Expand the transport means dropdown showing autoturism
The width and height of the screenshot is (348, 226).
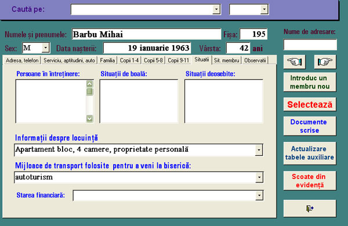[x=259, y=177]
